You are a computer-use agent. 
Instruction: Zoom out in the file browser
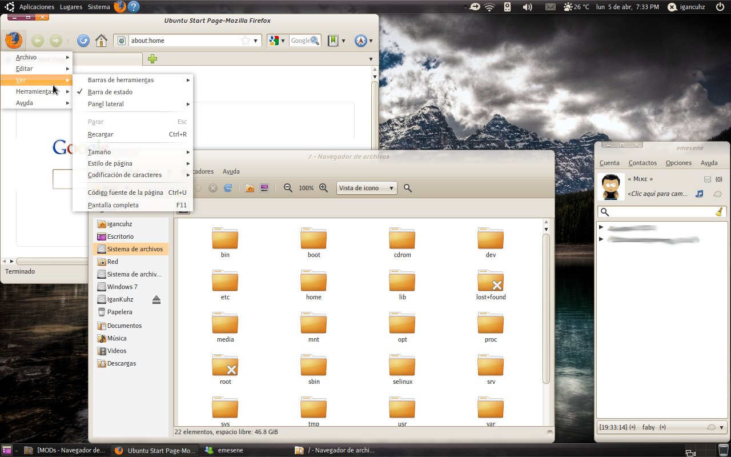click(288, 188)
